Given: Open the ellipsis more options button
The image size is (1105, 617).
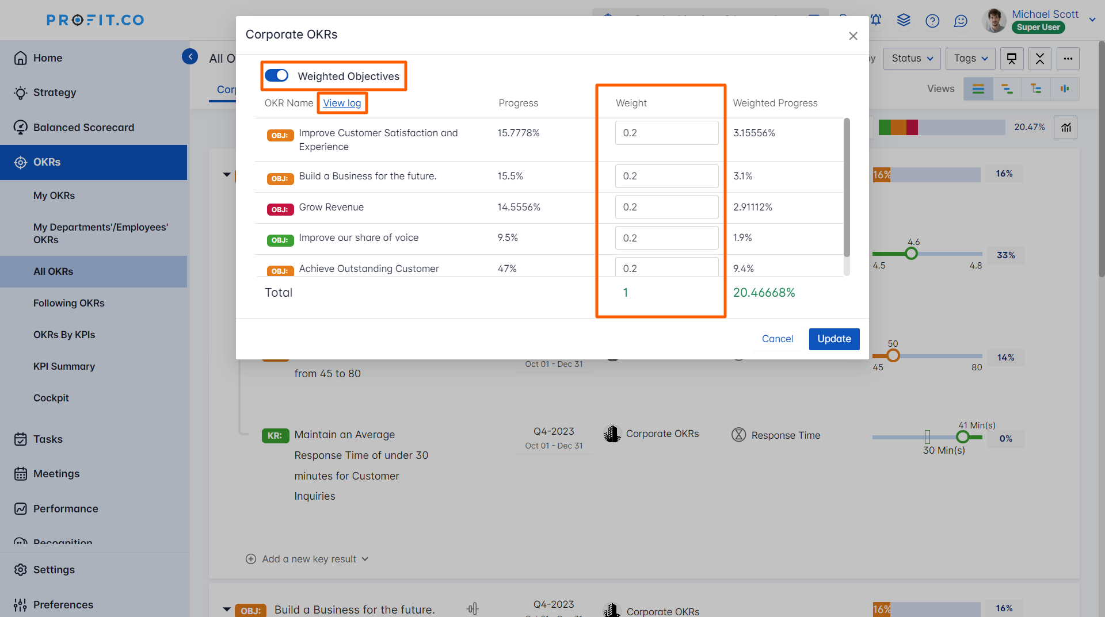Looking at the screenshot, I should pos(1068,58).
